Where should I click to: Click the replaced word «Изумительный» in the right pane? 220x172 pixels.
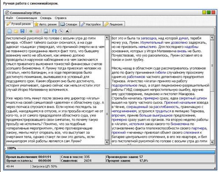point(152,42)
